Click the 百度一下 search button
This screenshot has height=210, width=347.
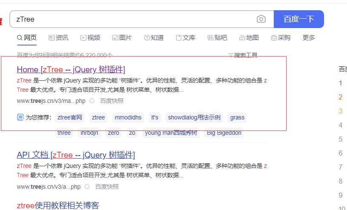(299, 19)
